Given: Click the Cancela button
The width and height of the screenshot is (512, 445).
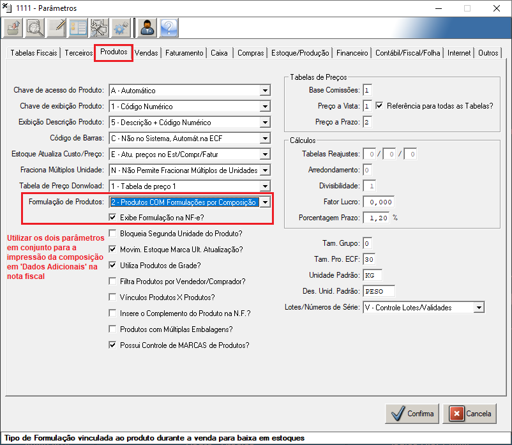Looking at the screenshot, I should click(x=470, y=414).
